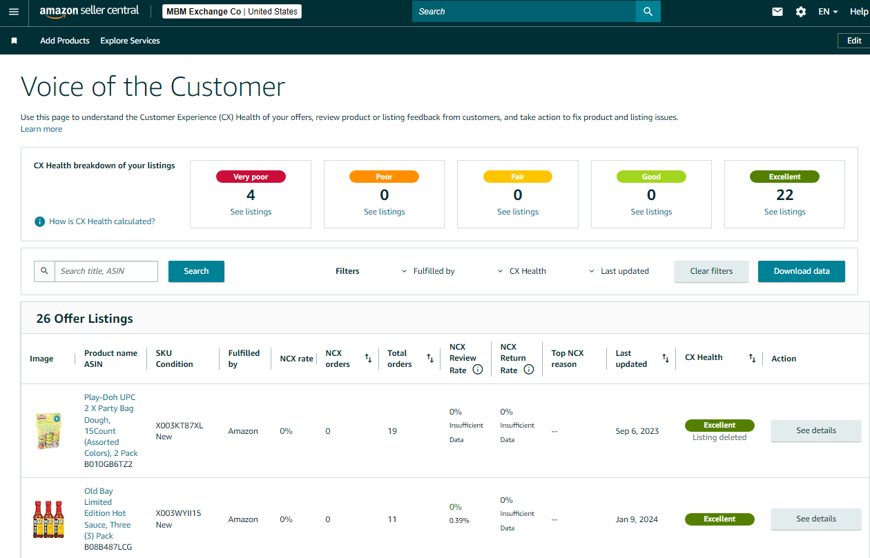Click info icon for NCX Review Rate
The width and height of the screenshot is (870, 558).
pyautogui.click(x=478, y=370)
